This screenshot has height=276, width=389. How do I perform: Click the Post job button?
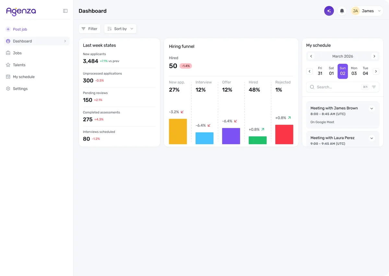17,29
